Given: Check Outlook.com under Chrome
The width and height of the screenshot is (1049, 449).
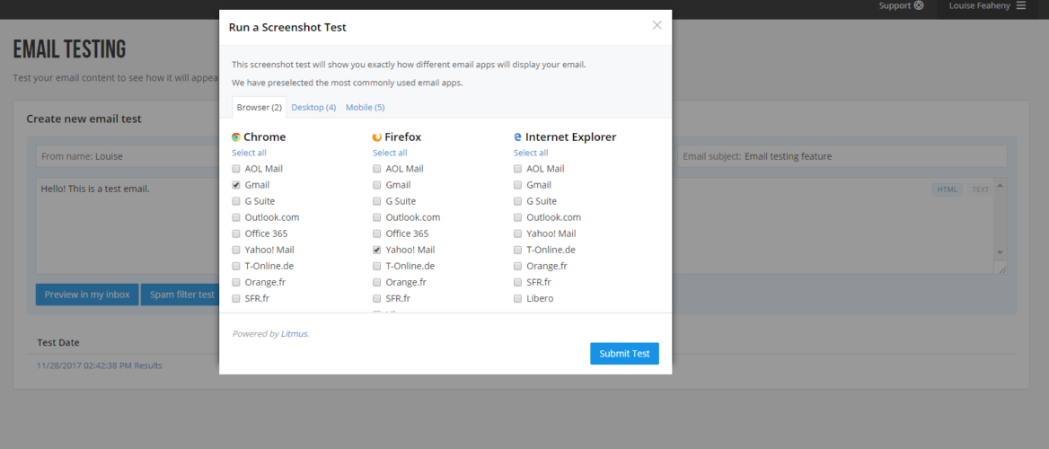Looking at the screenshot, I should [236, 217].
